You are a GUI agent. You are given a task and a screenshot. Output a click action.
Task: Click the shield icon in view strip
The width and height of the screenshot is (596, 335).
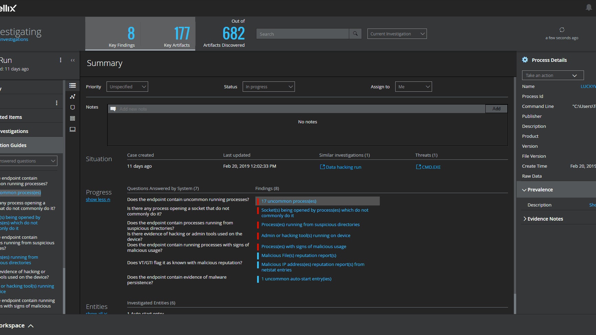pos(73,108)
